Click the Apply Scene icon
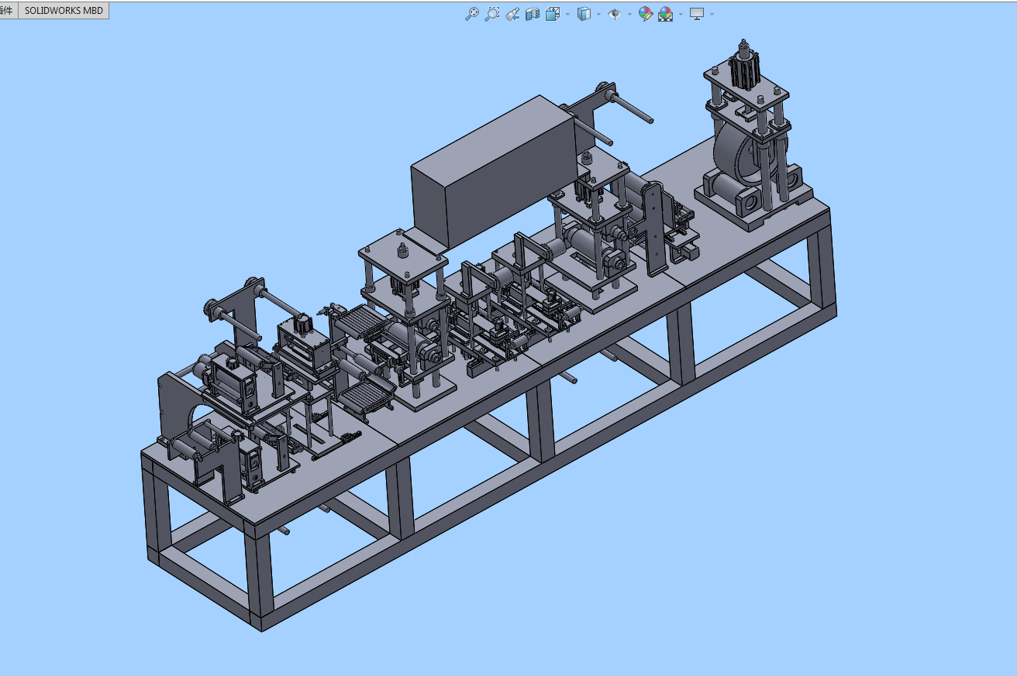1017x676 pixels. (665, 14)
